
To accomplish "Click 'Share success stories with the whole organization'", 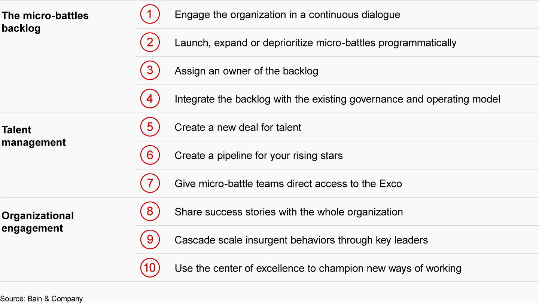I will coord(289,212).
